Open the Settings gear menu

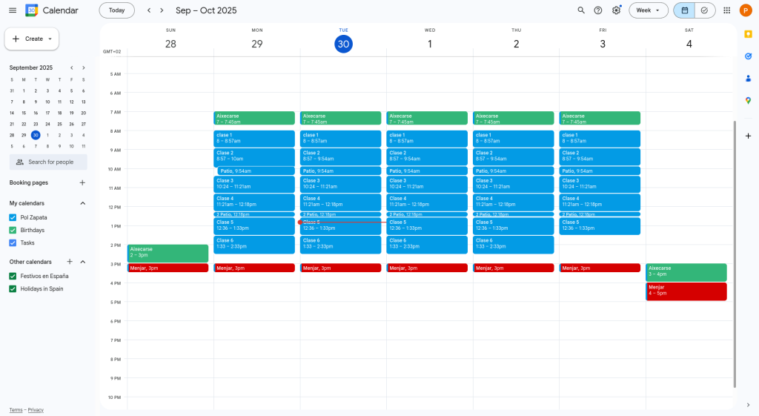point(616,10)
